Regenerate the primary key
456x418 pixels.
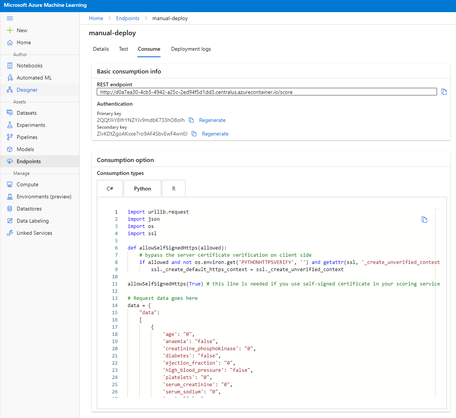pyautogui.click(x=212, y=120)
